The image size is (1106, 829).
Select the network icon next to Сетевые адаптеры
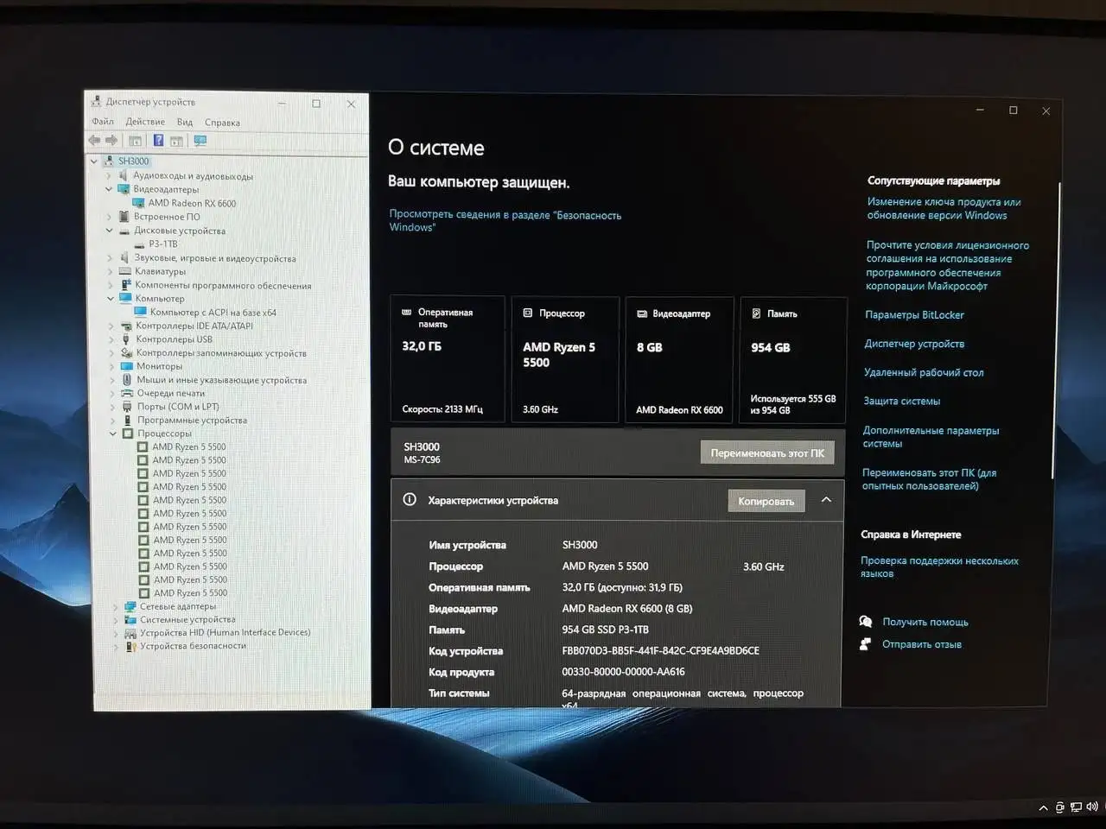(130, 606)
